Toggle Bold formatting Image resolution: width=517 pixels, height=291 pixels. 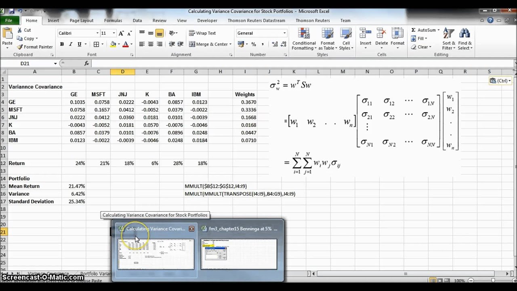[x=62, y=44]
